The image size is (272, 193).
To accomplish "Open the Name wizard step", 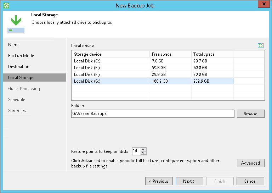I will [x=14, y=45].
